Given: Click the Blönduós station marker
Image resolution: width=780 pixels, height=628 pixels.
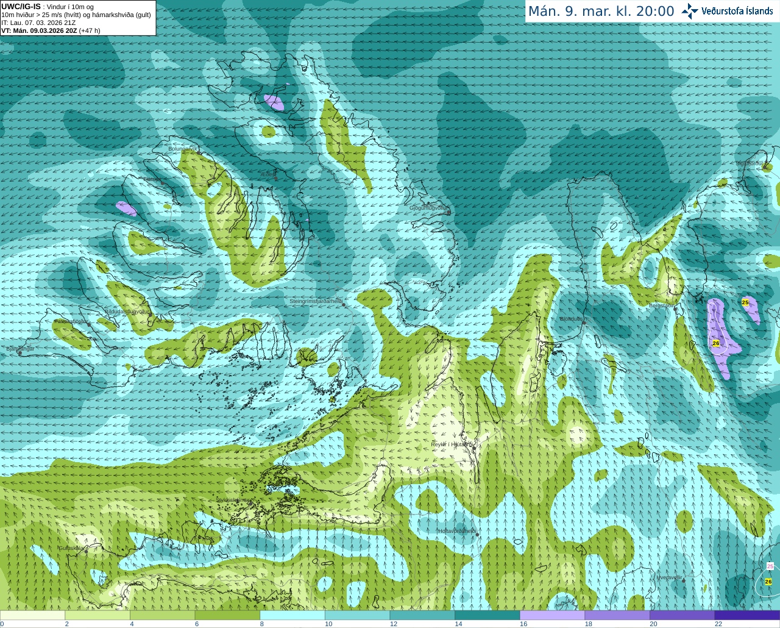Looking at the screenshot, I should [x=584, y=323].
